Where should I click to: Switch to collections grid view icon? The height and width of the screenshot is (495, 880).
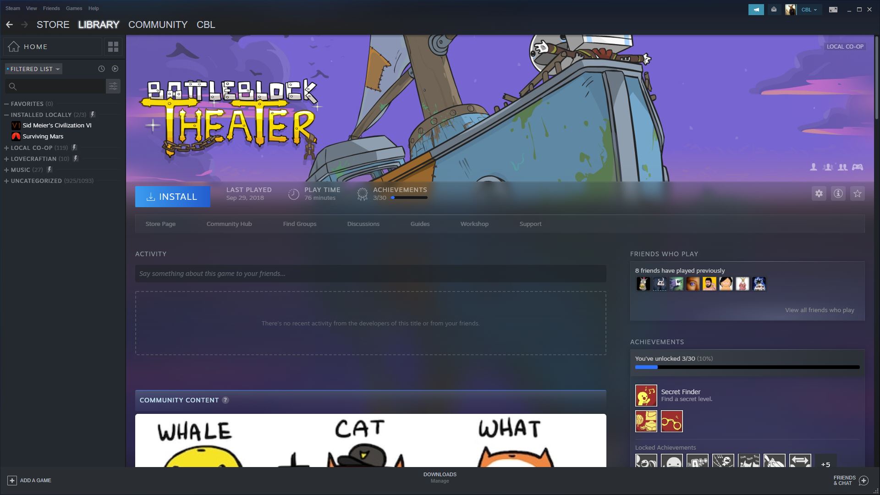click(113, 47)
